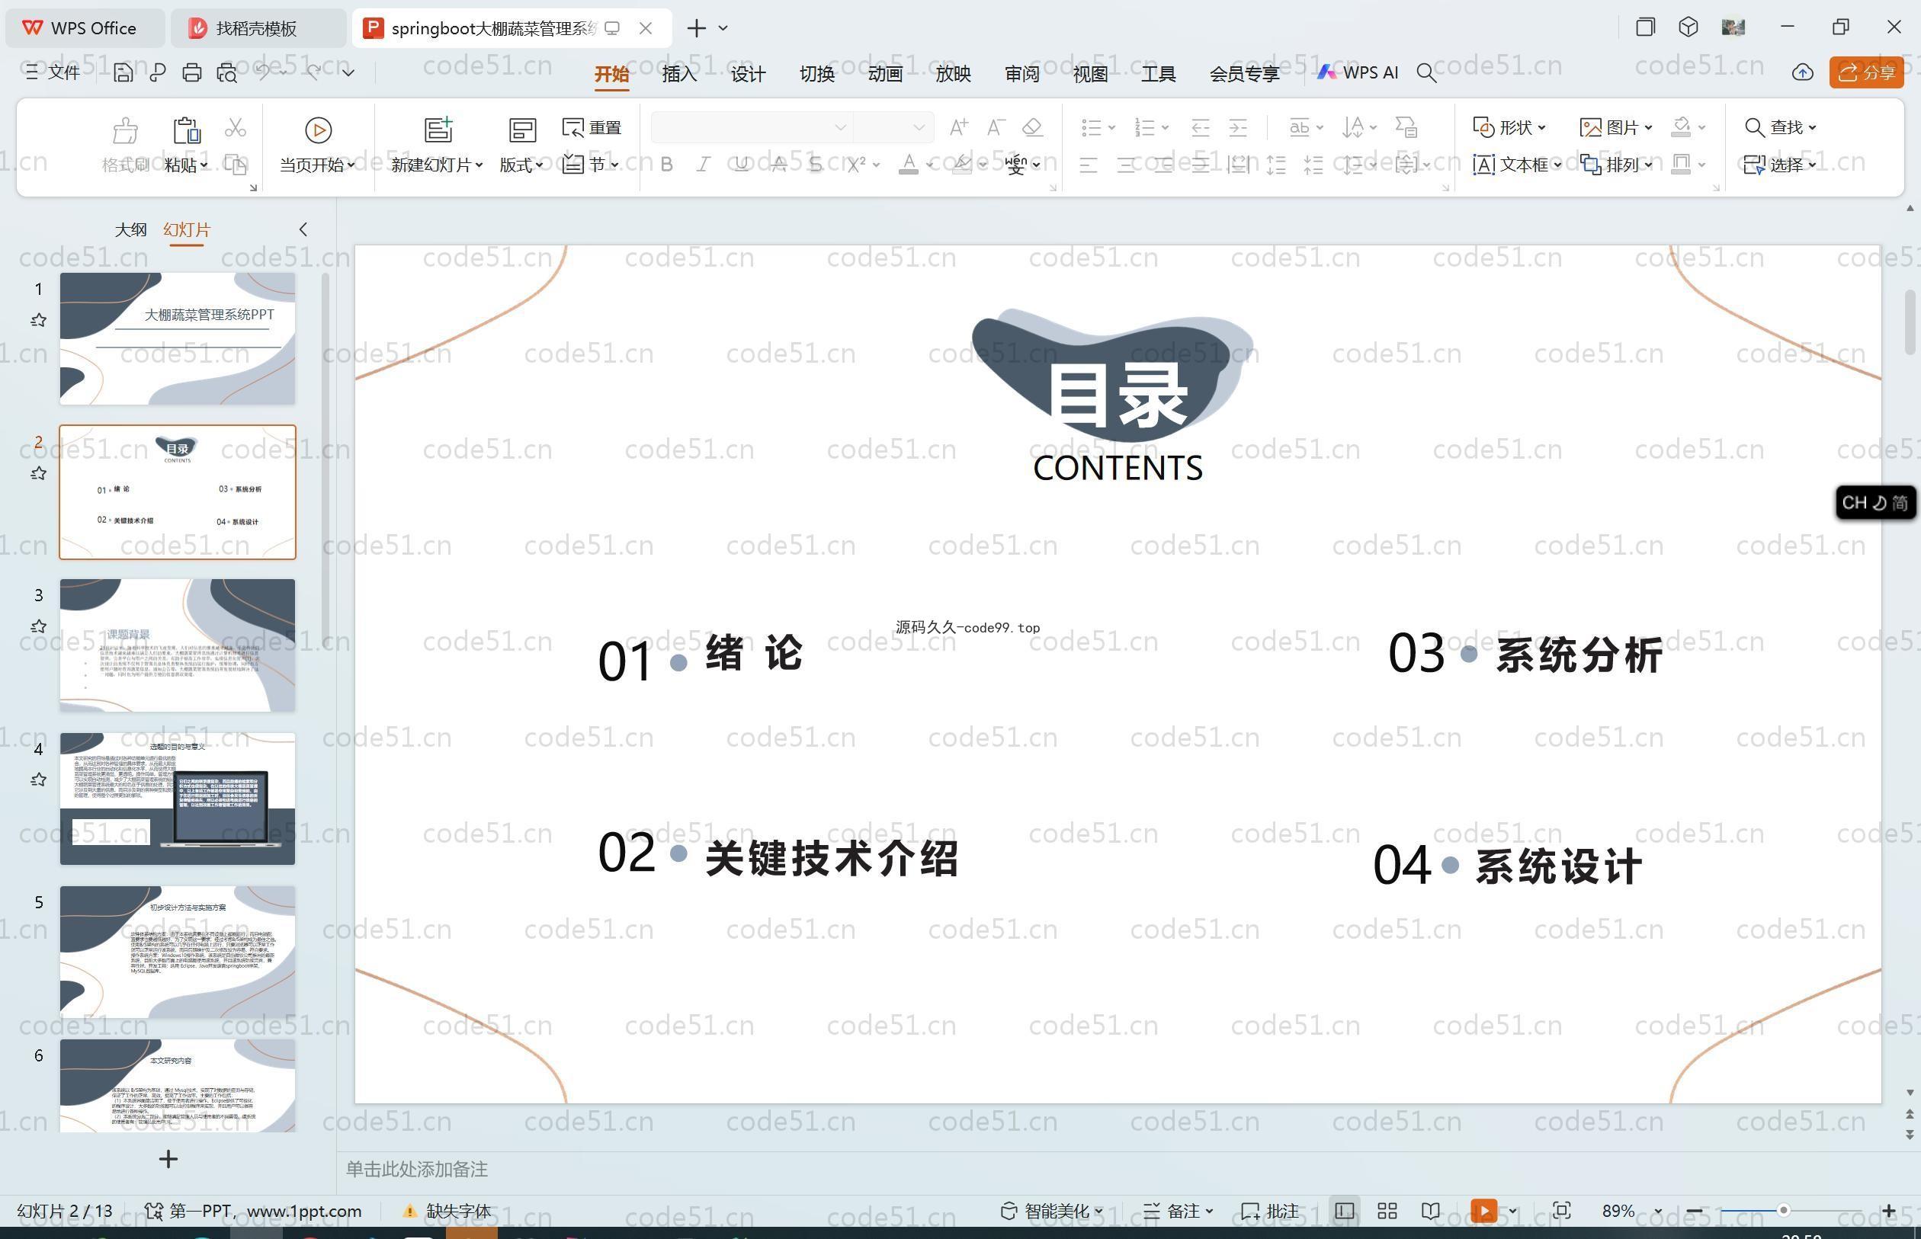Click the add slide plus button
The height and width of the screenshot is (1239, 1921).
(168, 1158)
